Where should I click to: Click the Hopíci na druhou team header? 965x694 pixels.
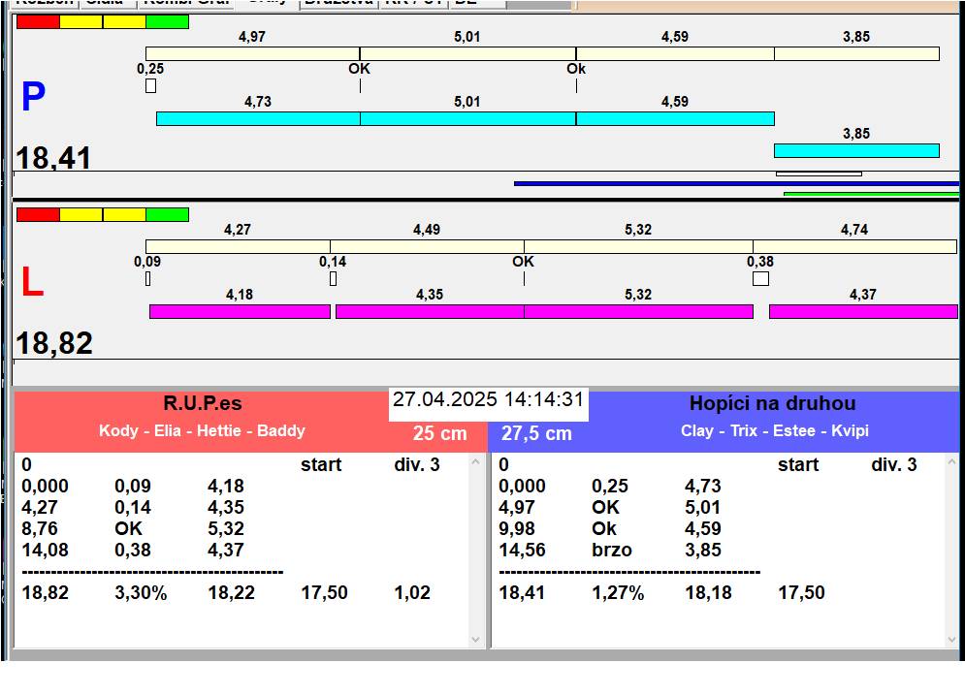coord(772,403)
